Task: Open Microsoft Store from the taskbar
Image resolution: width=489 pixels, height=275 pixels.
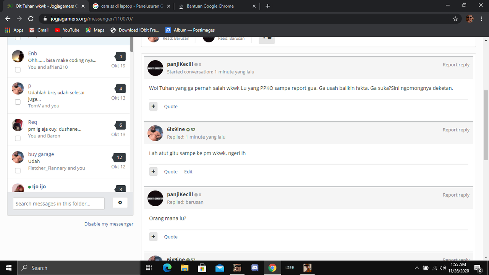Action: click(202, 268)
